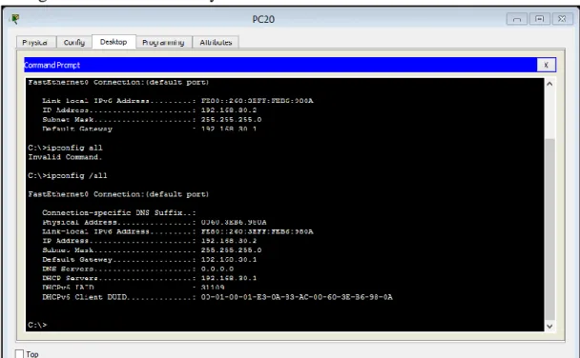Click the terminal vertical scrollbar thumb

(x=549, y=229)
